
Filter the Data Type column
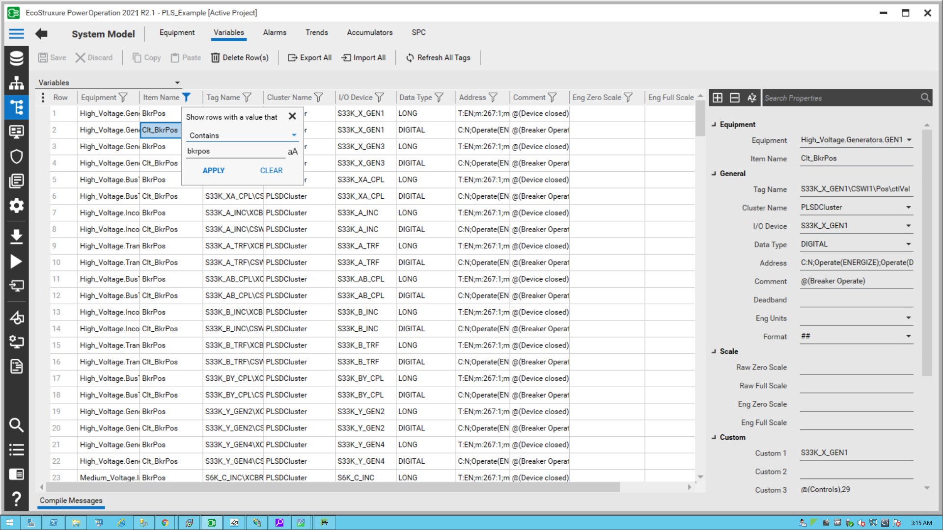point(439,98)
